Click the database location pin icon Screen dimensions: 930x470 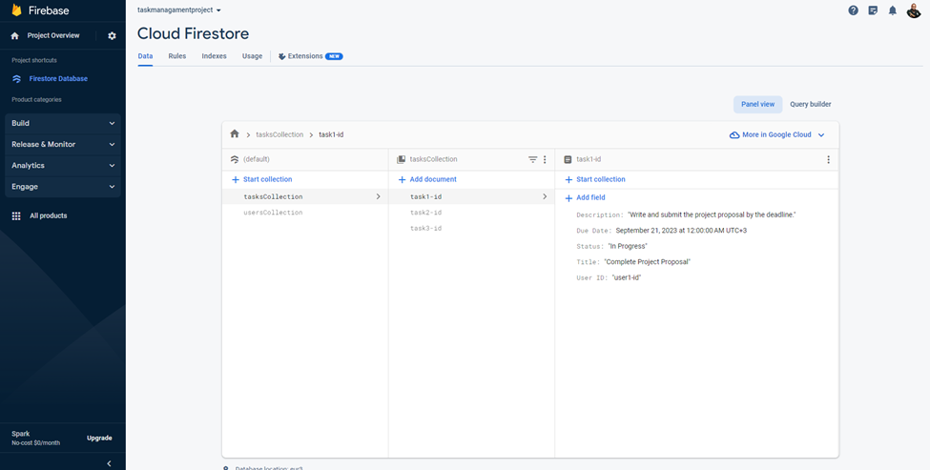(x=226, y=468)
